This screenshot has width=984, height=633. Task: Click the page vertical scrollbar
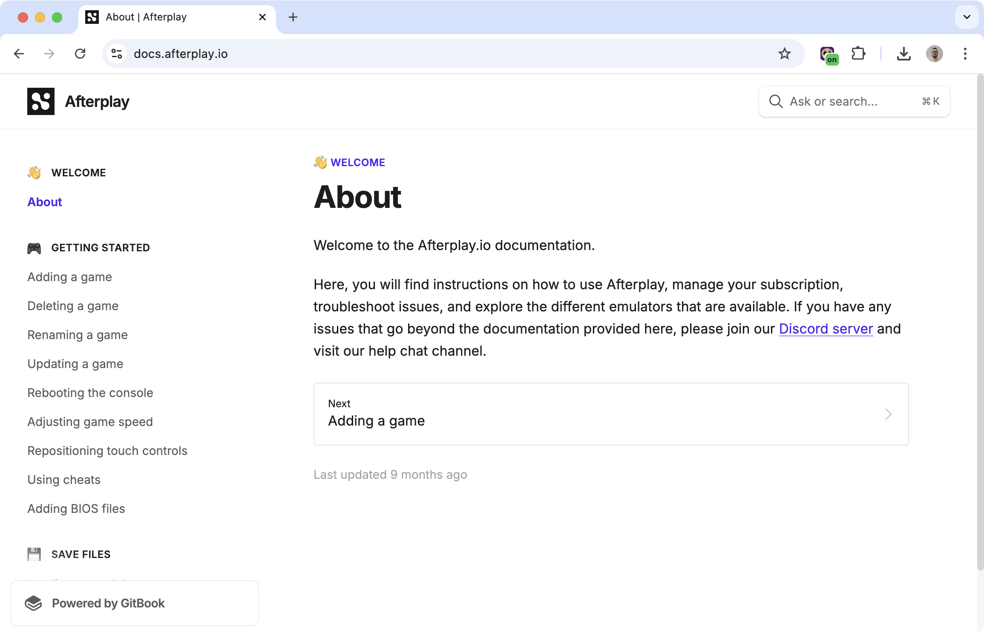pyautogui.click(x=980, y=324)
